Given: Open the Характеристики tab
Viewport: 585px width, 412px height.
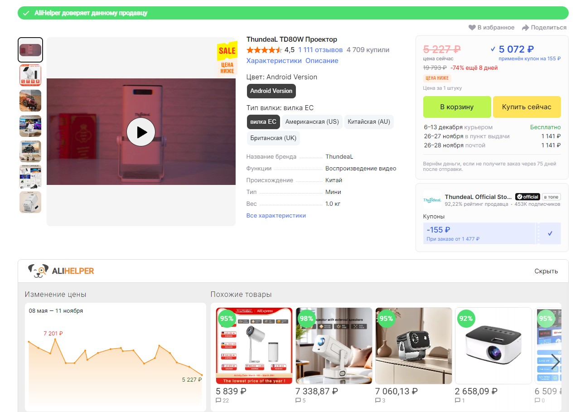Looking at the screenshot, I should pyautogui.click(x=274, y=61).
